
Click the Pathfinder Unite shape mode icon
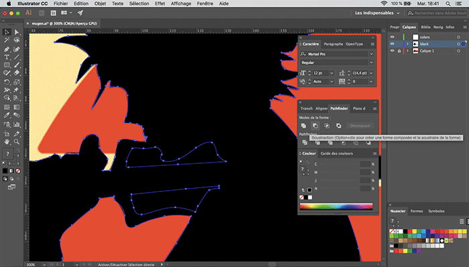pyautogui.click(x=304, y=126)
